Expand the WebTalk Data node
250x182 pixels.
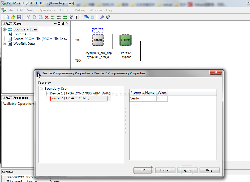[4, 44]
